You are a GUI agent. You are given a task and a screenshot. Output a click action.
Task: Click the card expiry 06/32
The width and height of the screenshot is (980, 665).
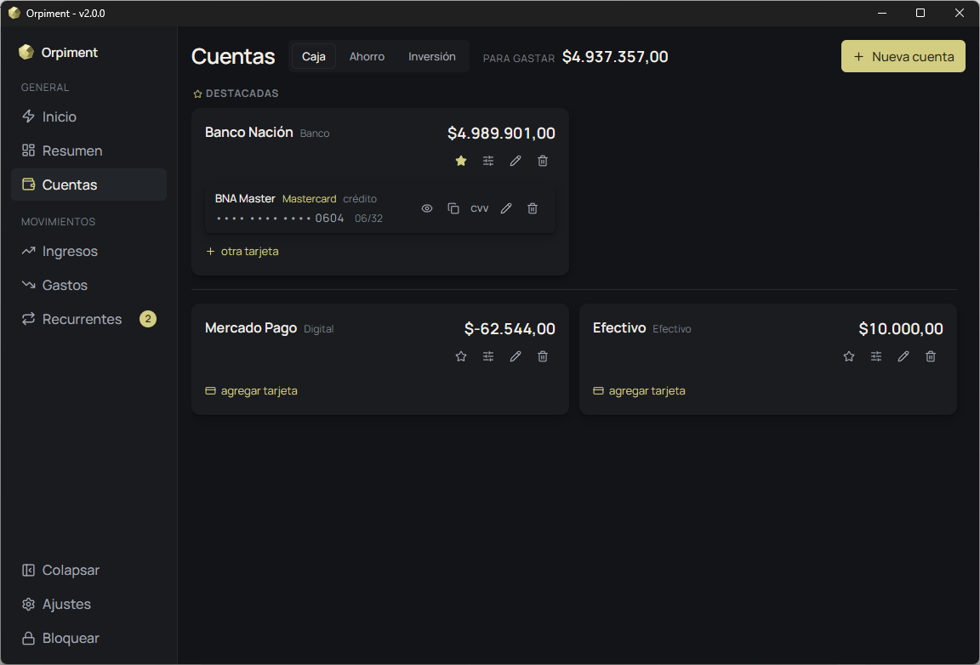[x=368, y=219]
